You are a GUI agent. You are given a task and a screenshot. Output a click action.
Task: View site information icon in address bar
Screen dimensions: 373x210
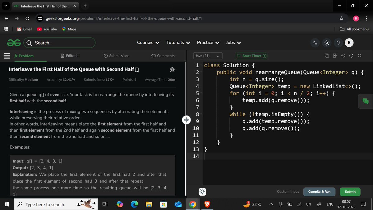tap(40, 19)
